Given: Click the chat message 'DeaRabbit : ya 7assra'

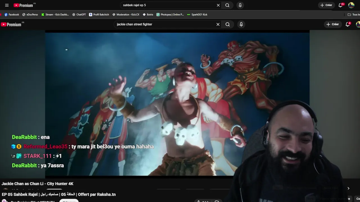Looking at the screenshot, I should (38, 166).
